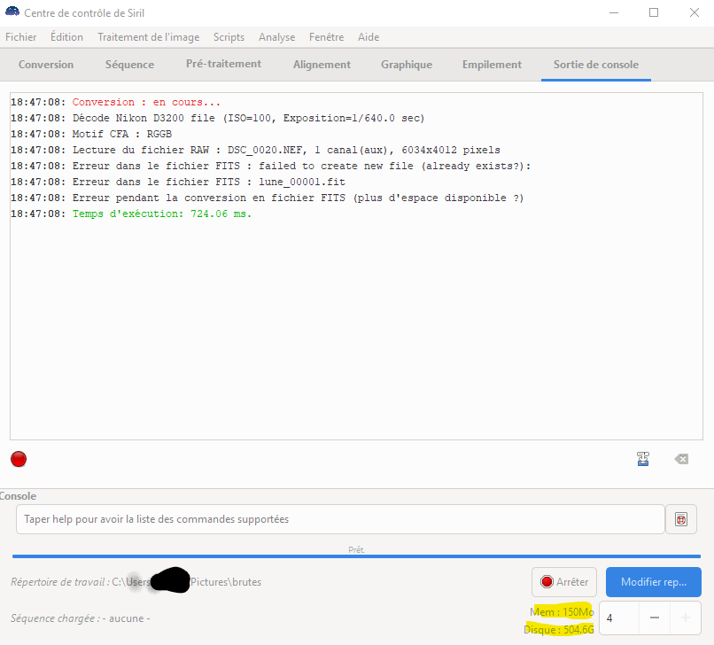Close the Siril control center window

pos(694,12)
